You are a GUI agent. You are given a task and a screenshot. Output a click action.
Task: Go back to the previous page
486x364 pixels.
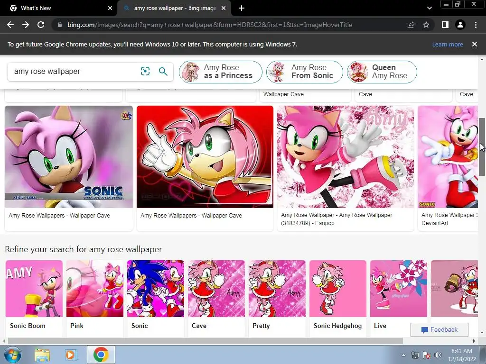[10, 25]
